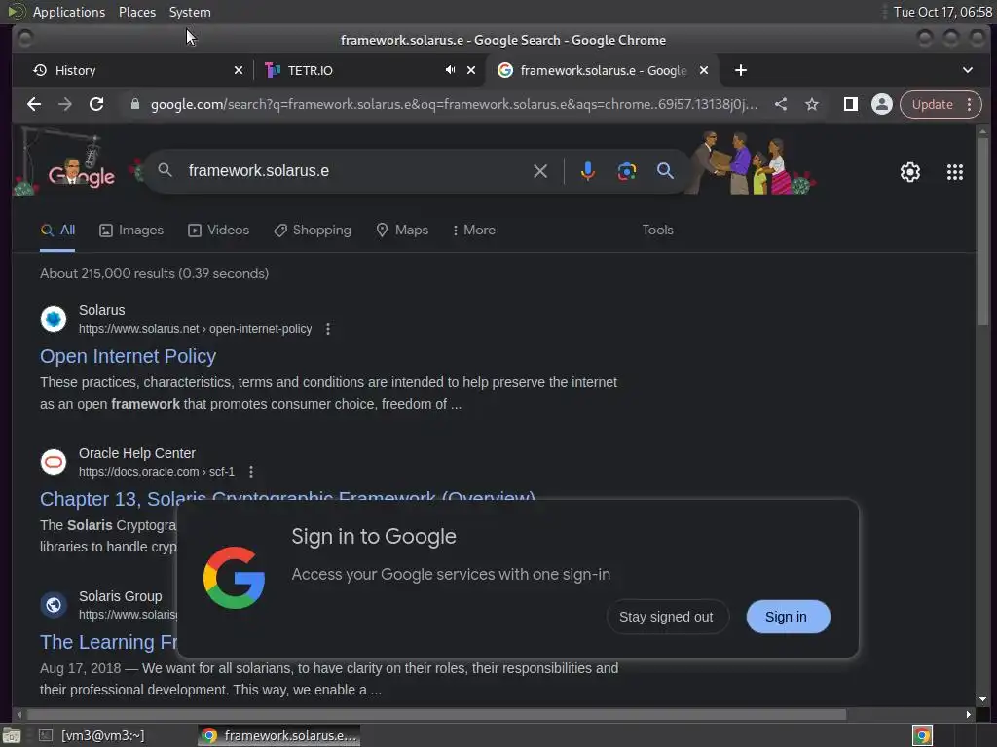The height and width of the screenshot is (747, 997).
Task: Start voice search with microphone icon
Action: coord(587,171)
